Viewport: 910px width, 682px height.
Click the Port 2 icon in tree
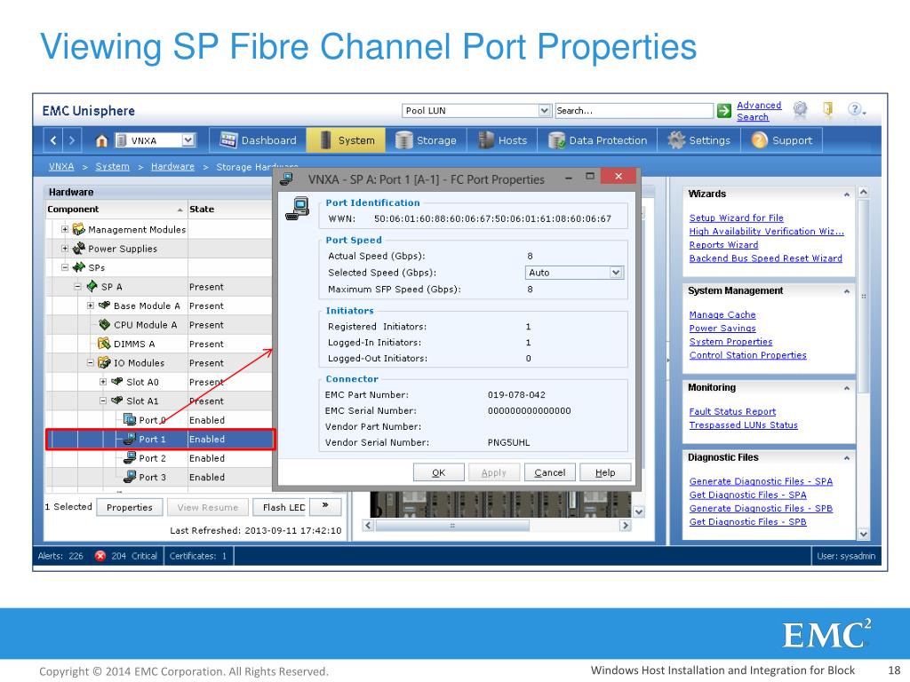pyautogui.click(x=130, y=458)
